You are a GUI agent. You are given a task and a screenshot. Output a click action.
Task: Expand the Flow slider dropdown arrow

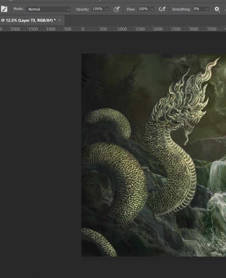point(152,9)
